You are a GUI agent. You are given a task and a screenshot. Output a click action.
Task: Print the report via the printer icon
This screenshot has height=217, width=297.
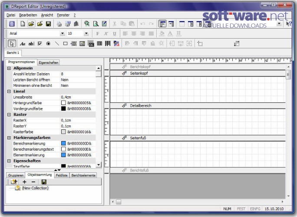point(59,24)
